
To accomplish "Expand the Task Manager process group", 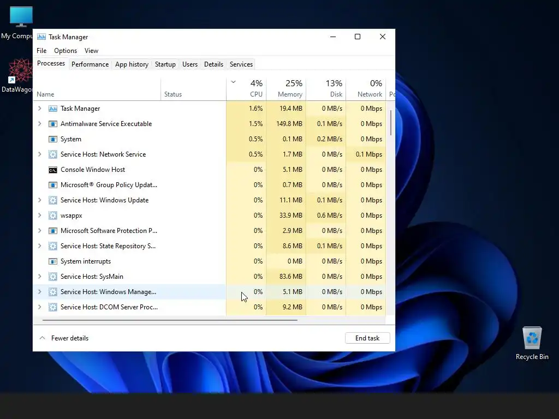I will coord(39,109).
